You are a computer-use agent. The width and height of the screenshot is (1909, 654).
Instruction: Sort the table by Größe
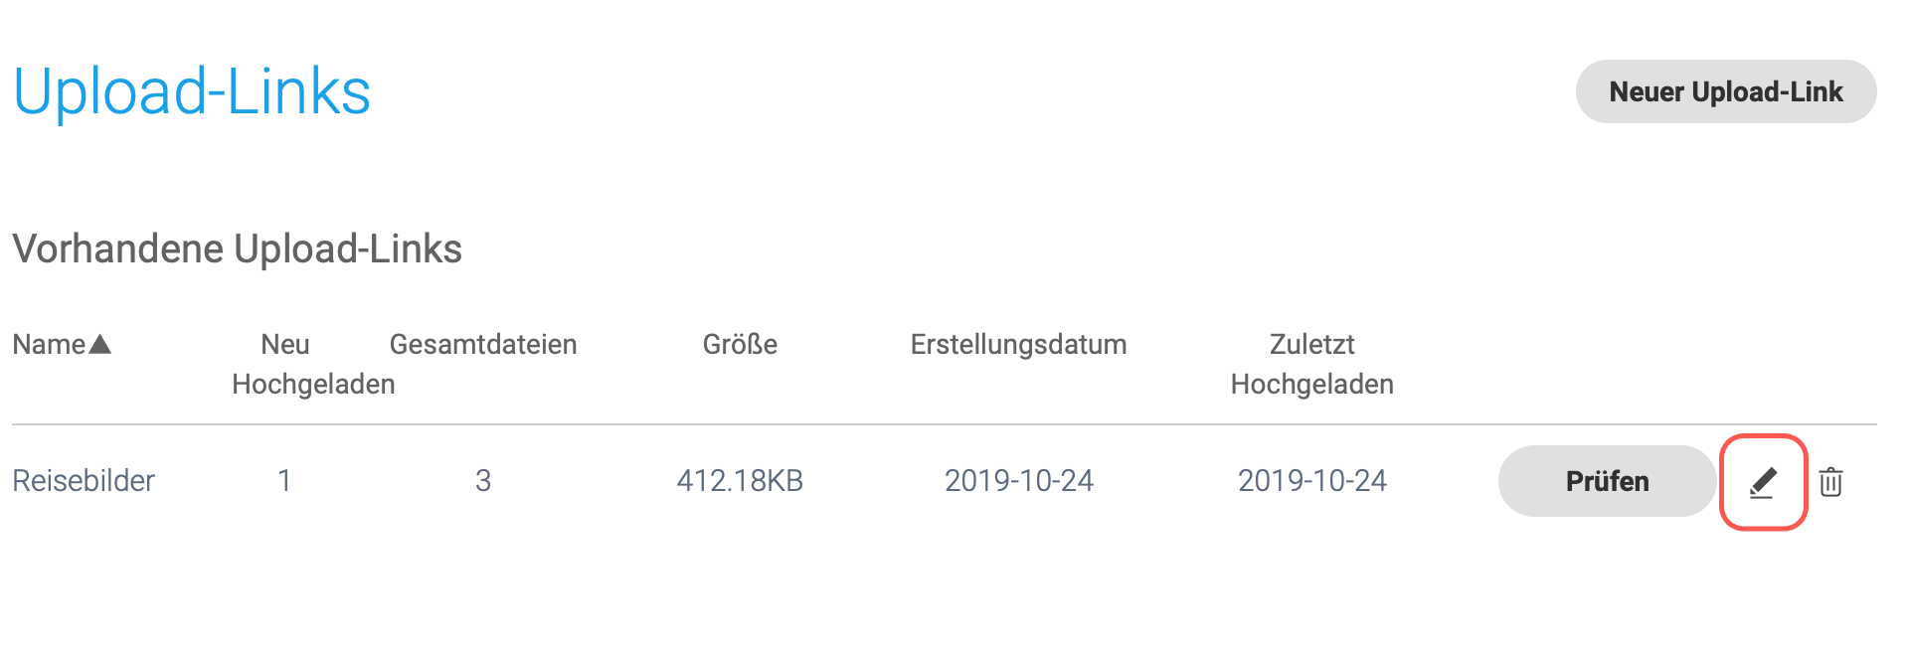tap(740, 345)
